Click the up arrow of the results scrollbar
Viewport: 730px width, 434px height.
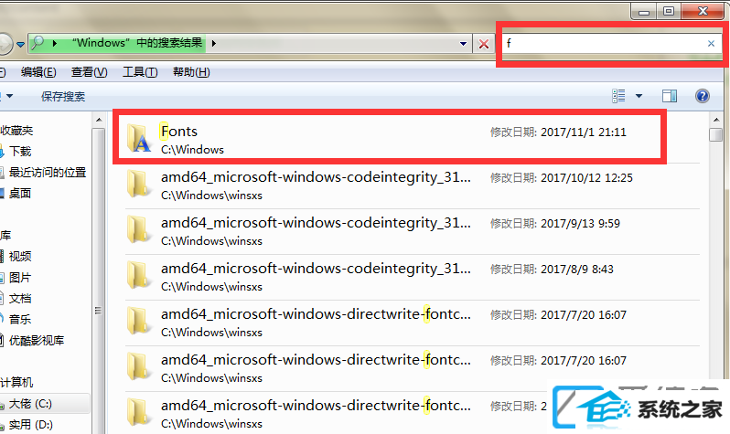pos(716,120)
